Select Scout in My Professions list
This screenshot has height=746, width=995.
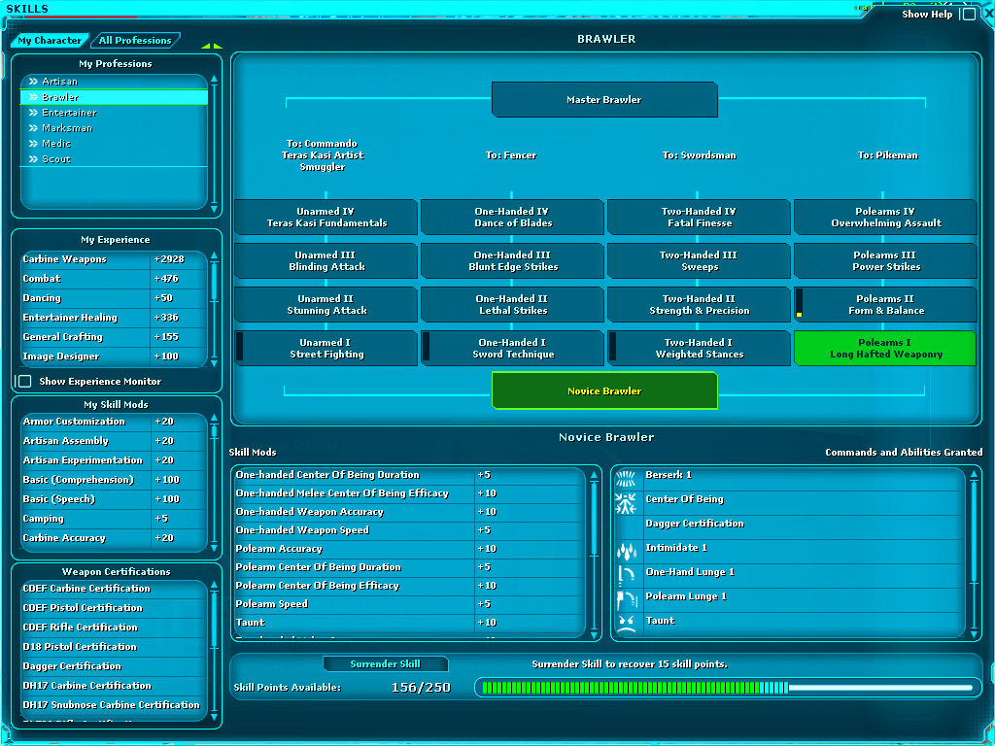[115, 159]
